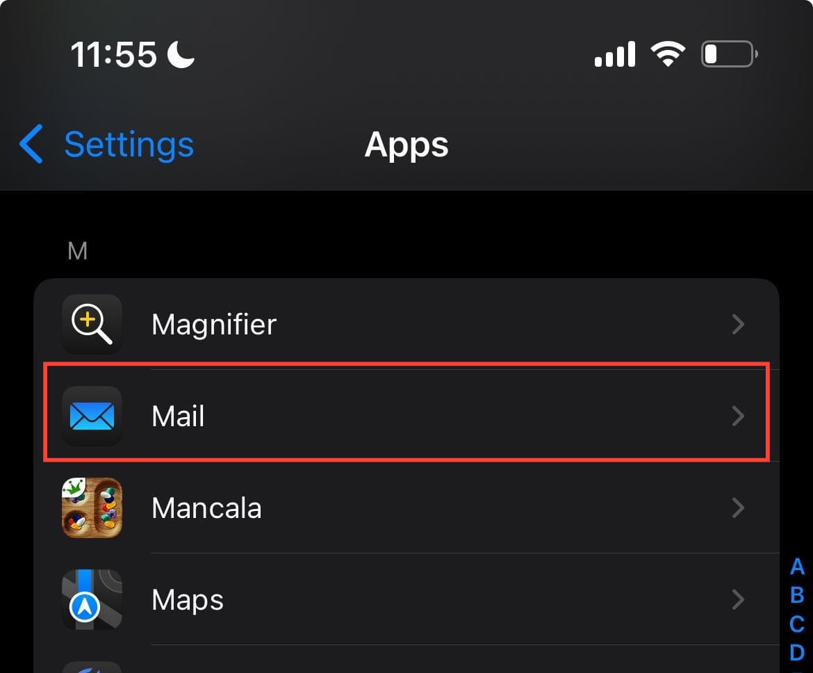Open Mancala via its disclosure chevron
Screen dimensions: 813x673
tap(738, 508)
